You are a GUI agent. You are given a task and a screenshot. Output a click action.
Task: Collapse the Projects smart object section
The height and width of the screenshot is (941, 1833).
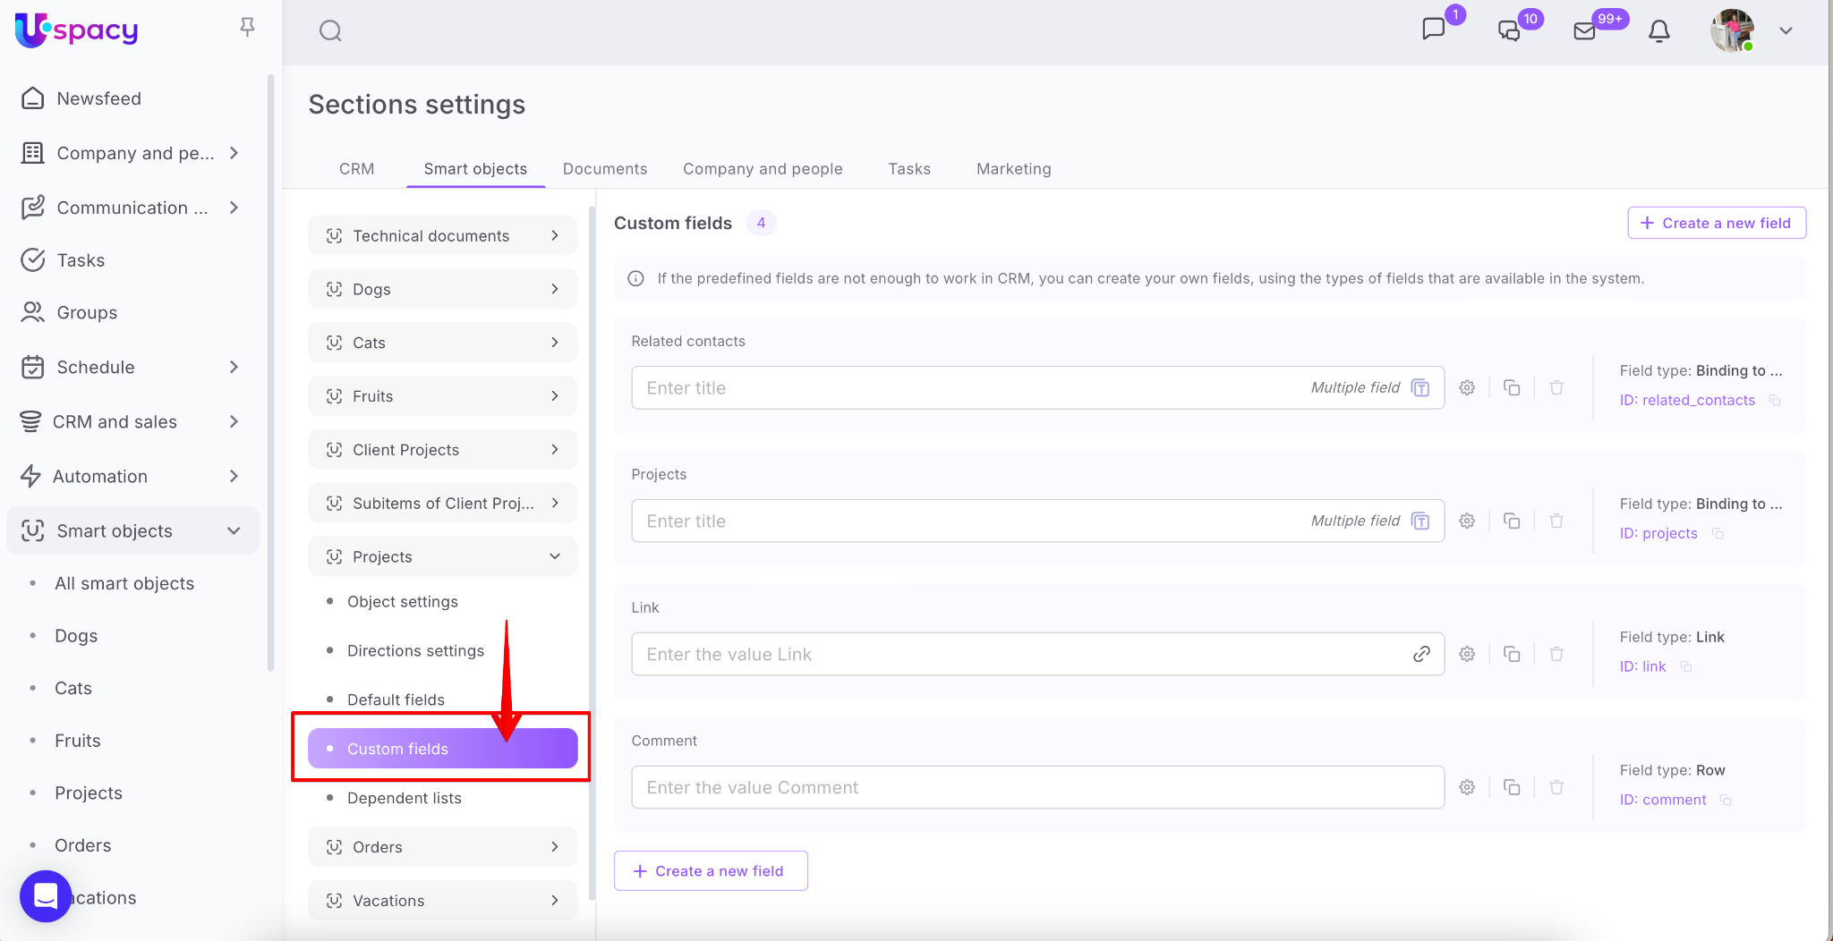555,557
